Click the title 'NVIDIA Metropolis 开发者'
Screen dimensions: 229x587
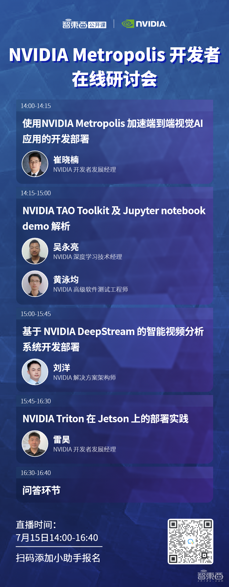114,55
